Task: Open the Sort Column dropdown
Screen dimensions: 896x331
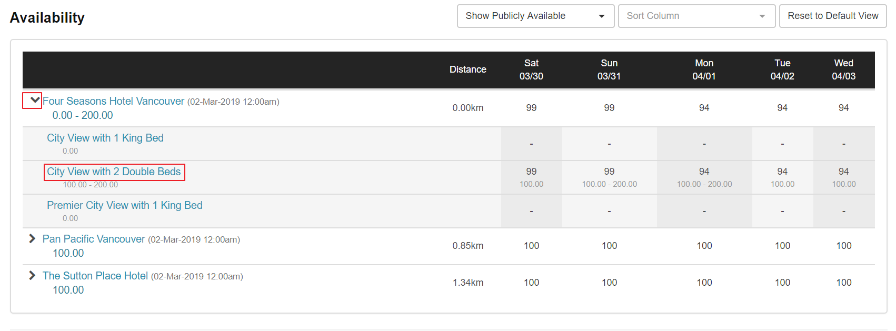Action: pos(696,16)
